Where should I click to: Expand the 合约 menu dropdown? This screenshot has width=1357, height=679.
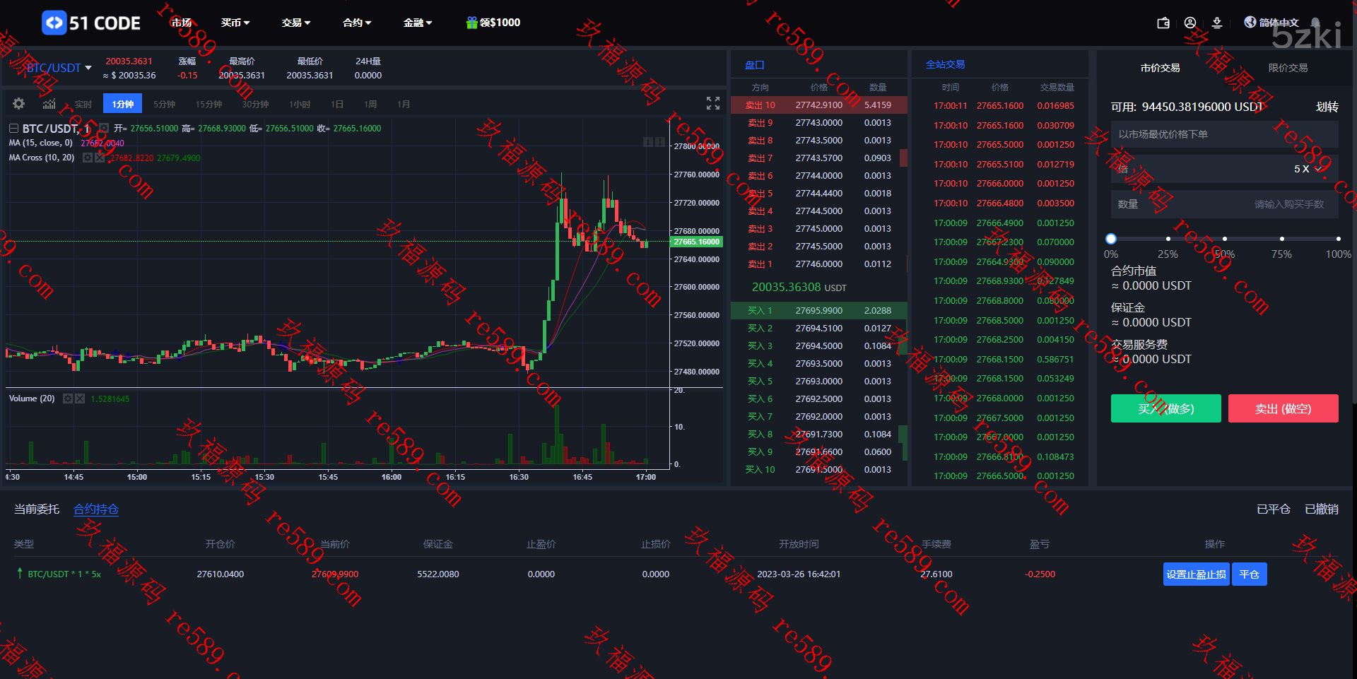(x=357, y=23)
